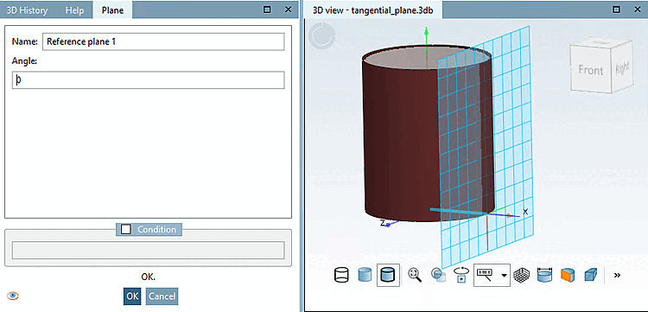Toggle the perspective grid view icon
Image resolution: width=648 pixels, height=312 pixels.
pyautogui.click(x=522, y=275)
